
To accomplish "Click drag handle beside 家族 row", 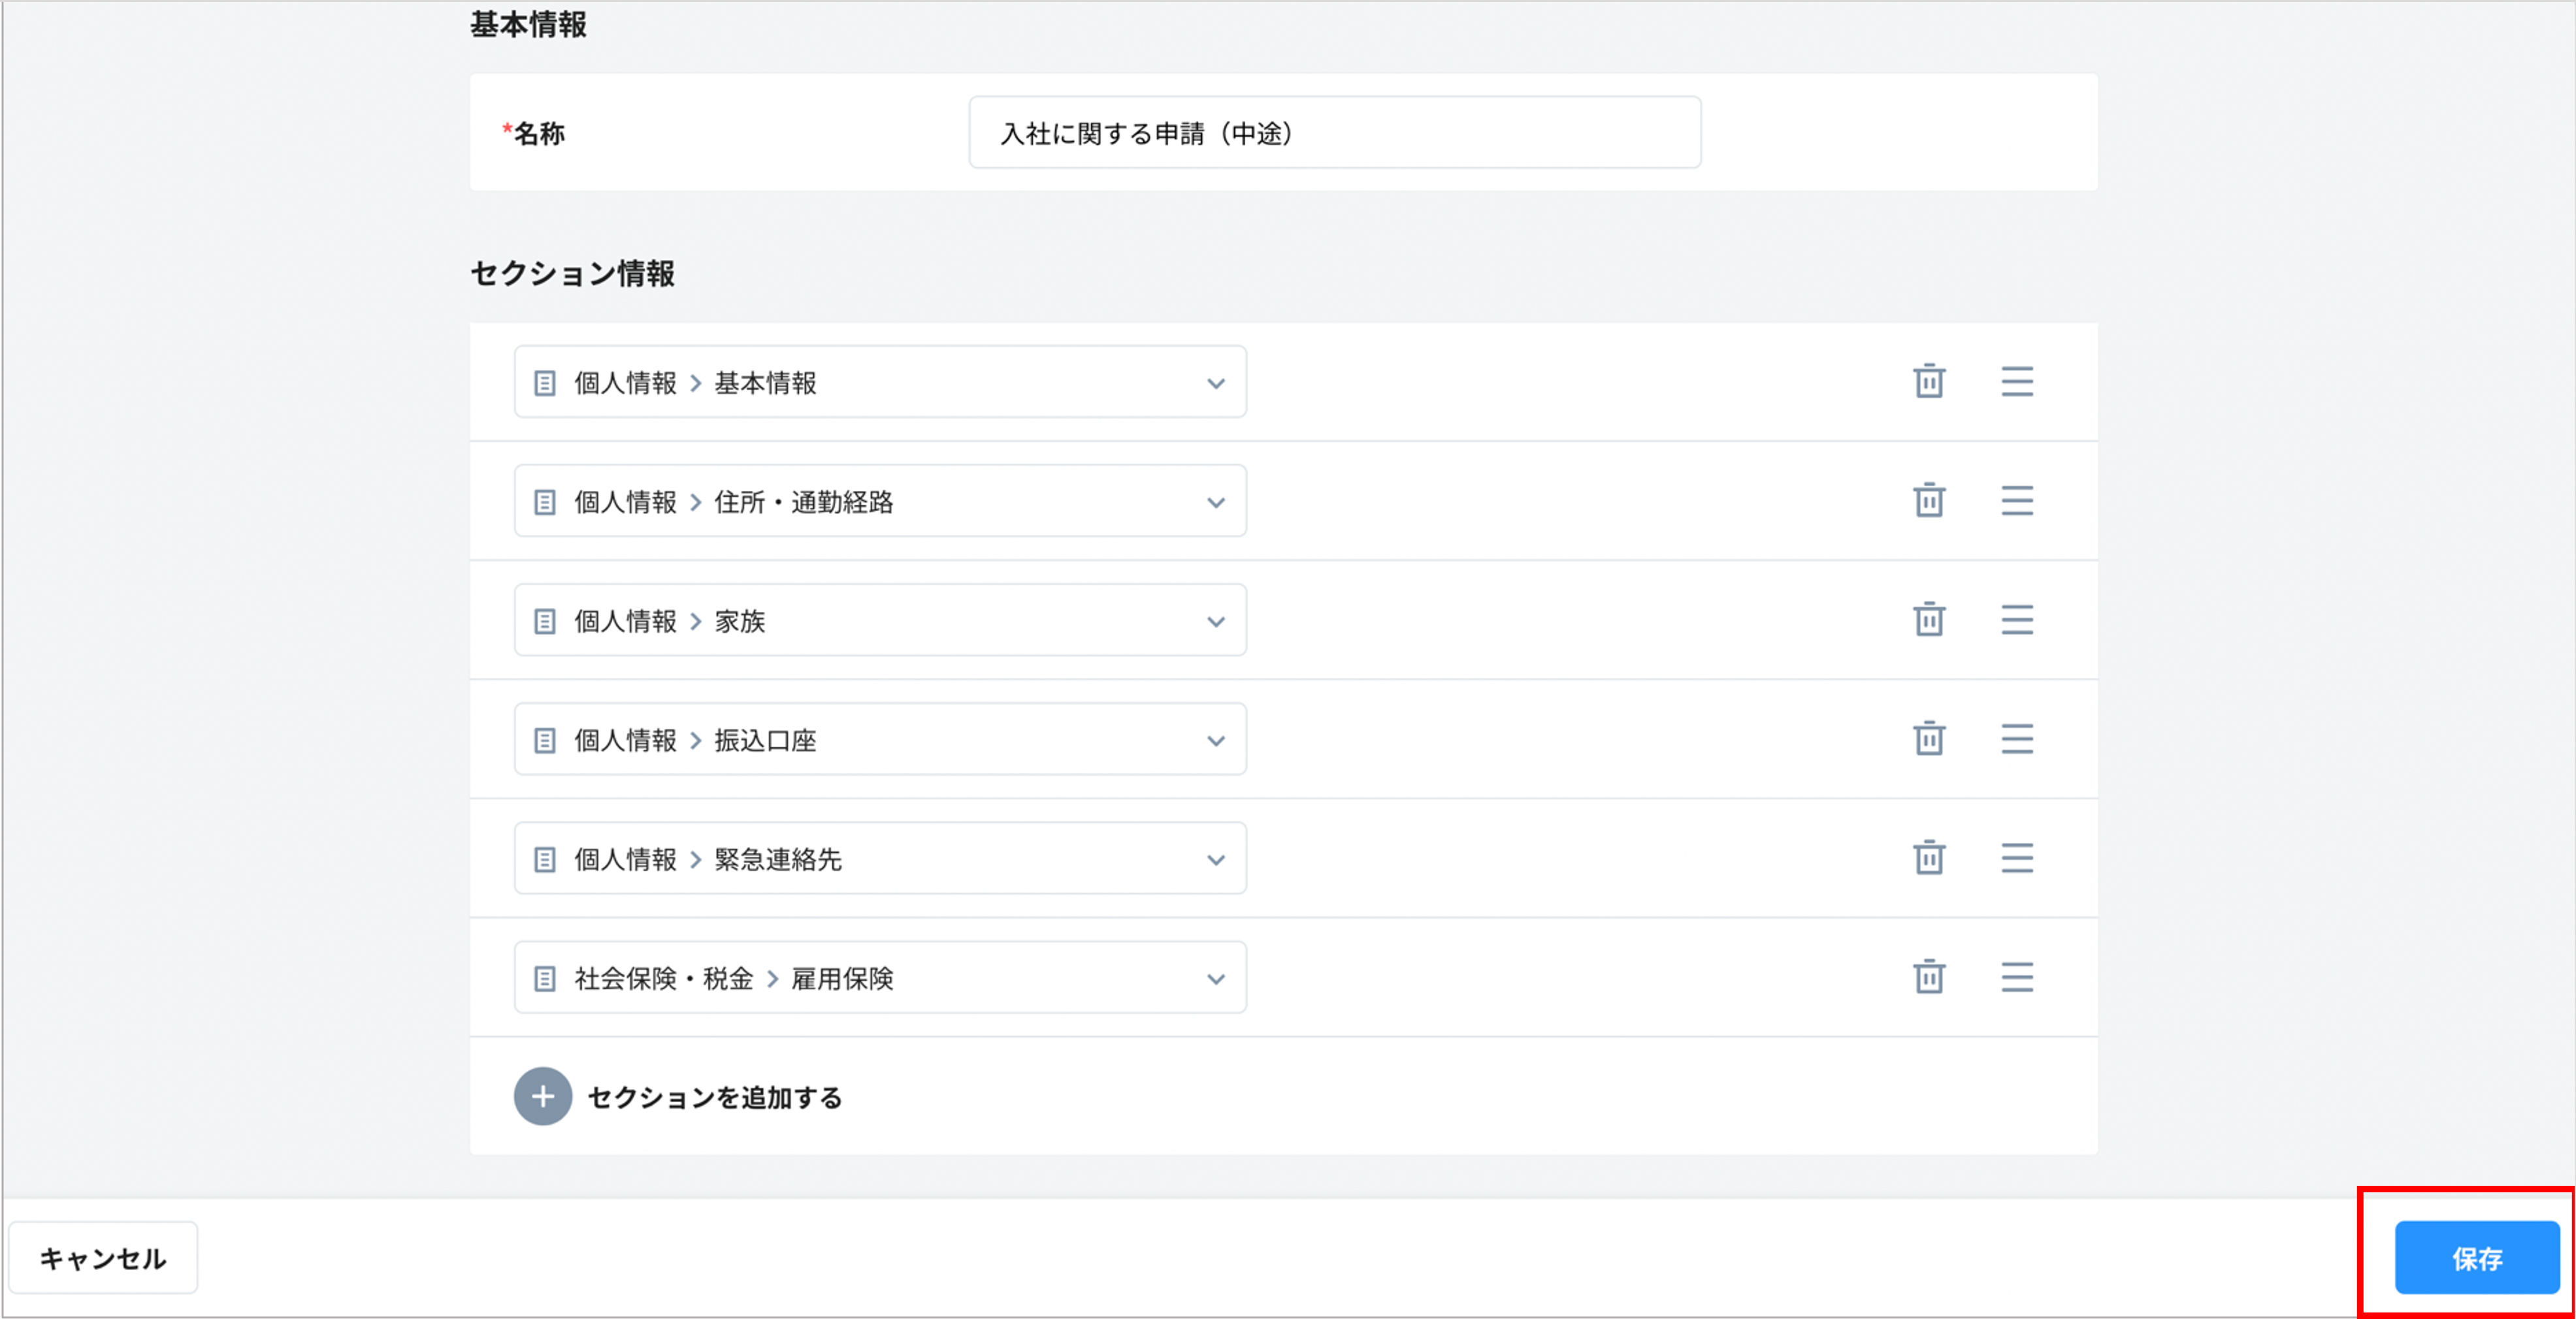I will pos(2016,620).
